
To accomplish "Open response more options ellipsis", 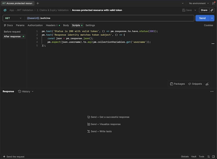I will click(212, 91).
